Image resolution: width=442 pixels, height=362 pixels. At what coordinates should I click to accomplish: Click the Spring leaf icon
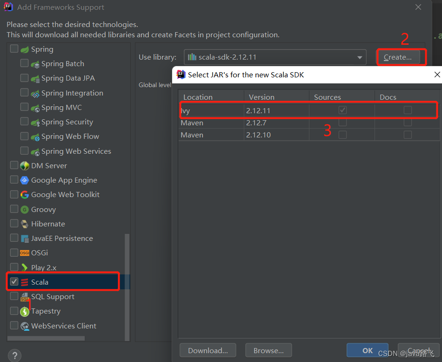pos(25,49)
